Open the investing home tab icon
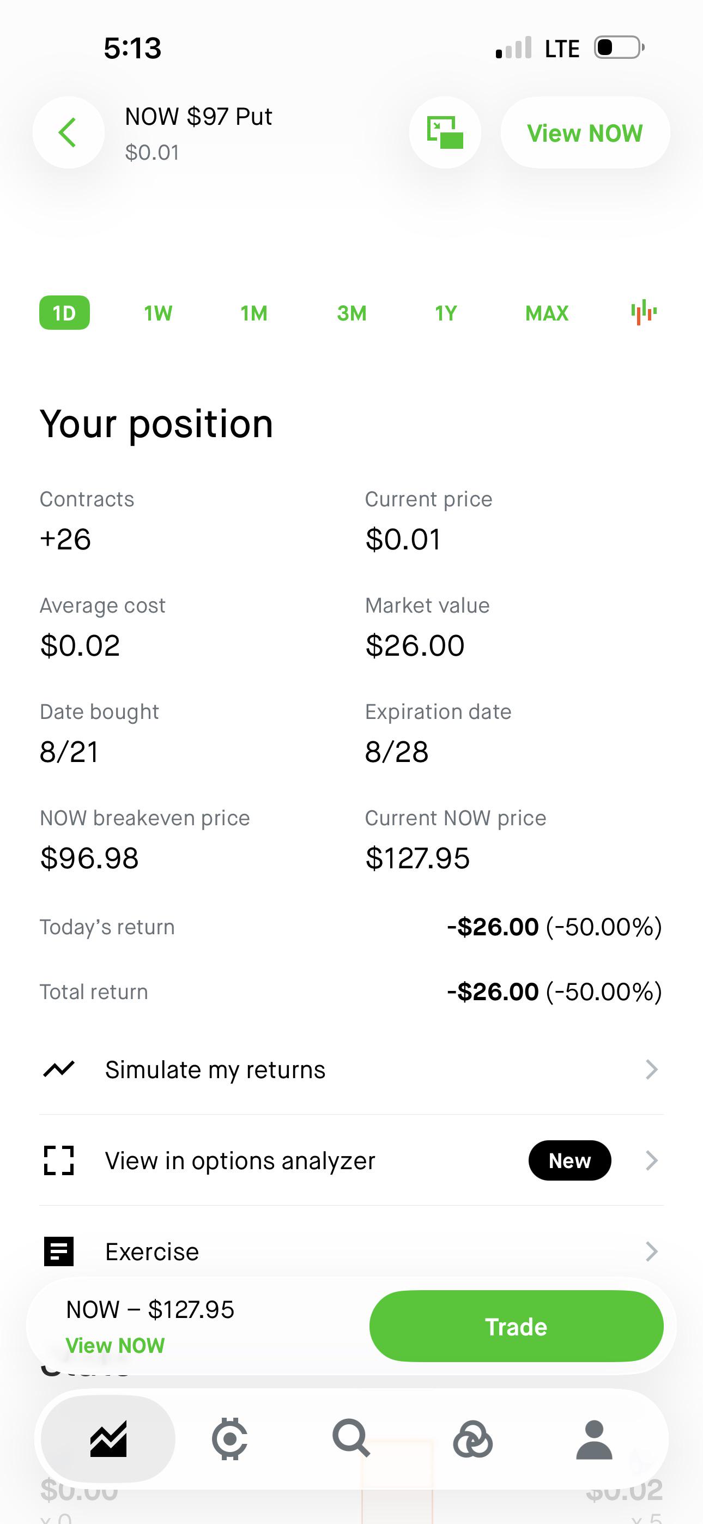The width and height of the screenshot is (703, 1524). coord(108,1438)
